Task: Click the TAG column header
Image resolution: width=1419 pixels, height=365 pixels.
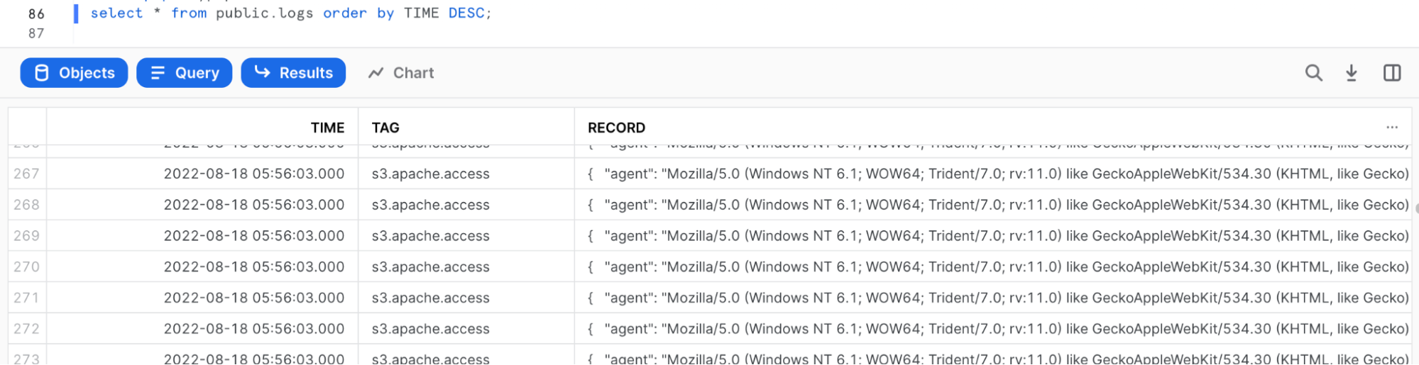Action: (385, 128)
